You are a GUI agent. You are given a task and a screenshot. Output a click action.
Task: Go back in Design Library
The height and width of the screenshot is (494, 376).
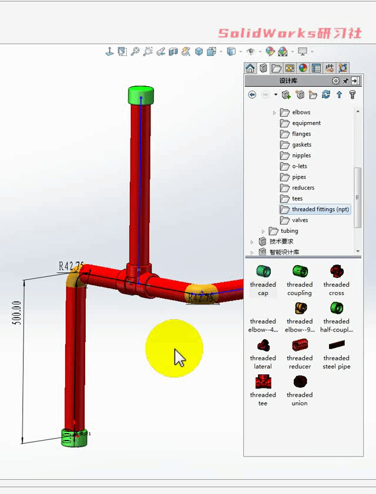click(x=251, y=94)
